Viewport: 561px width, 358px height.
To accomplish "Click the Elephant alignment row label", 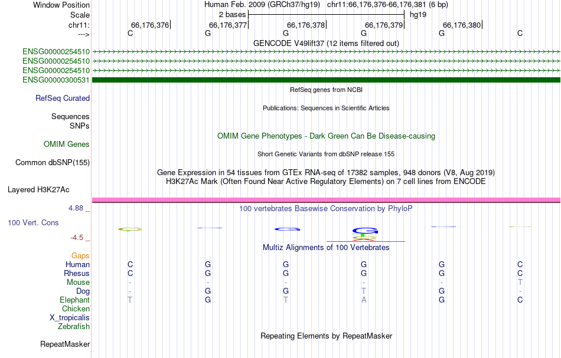I will click(74, 300).
